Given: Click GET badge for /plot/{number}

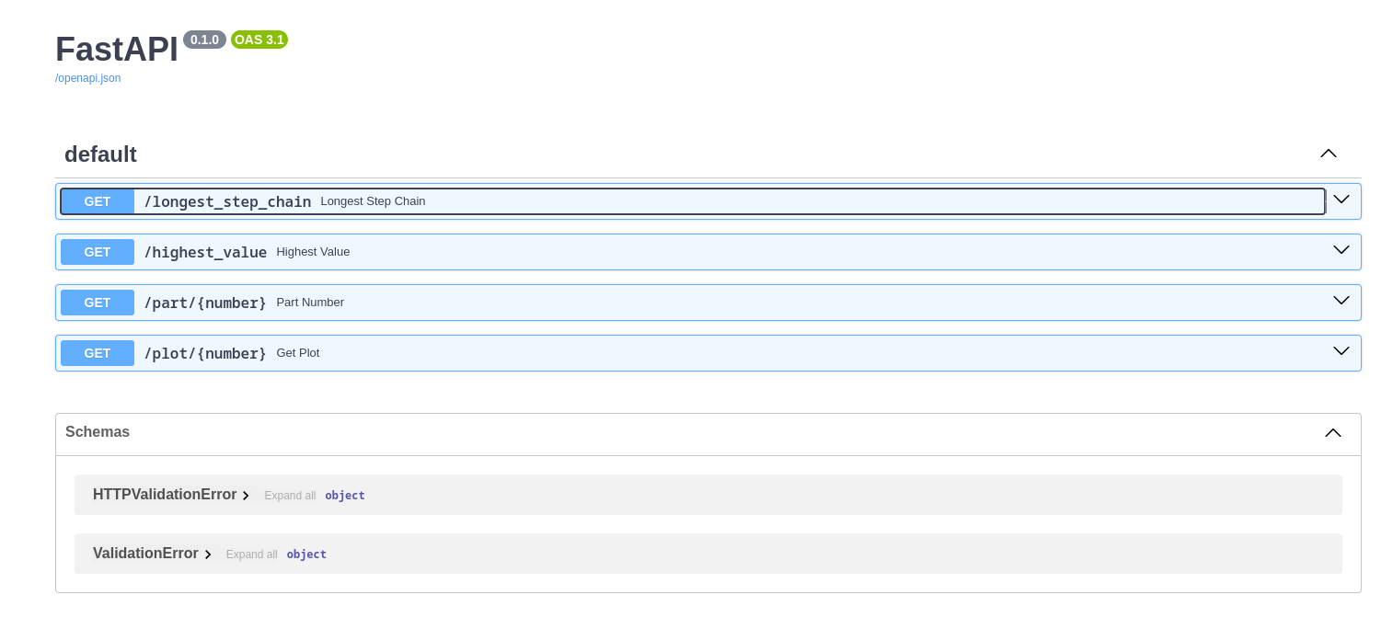Looking at the screenshot, I should (98, 353).
